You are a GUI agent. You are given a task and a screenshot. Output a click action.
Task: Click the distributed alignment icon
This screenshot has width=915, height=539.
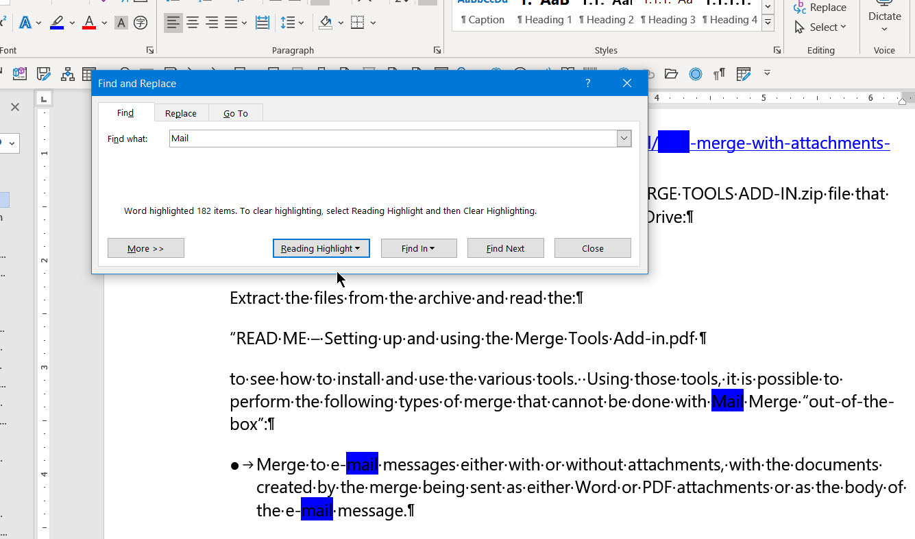click(263, 23)
